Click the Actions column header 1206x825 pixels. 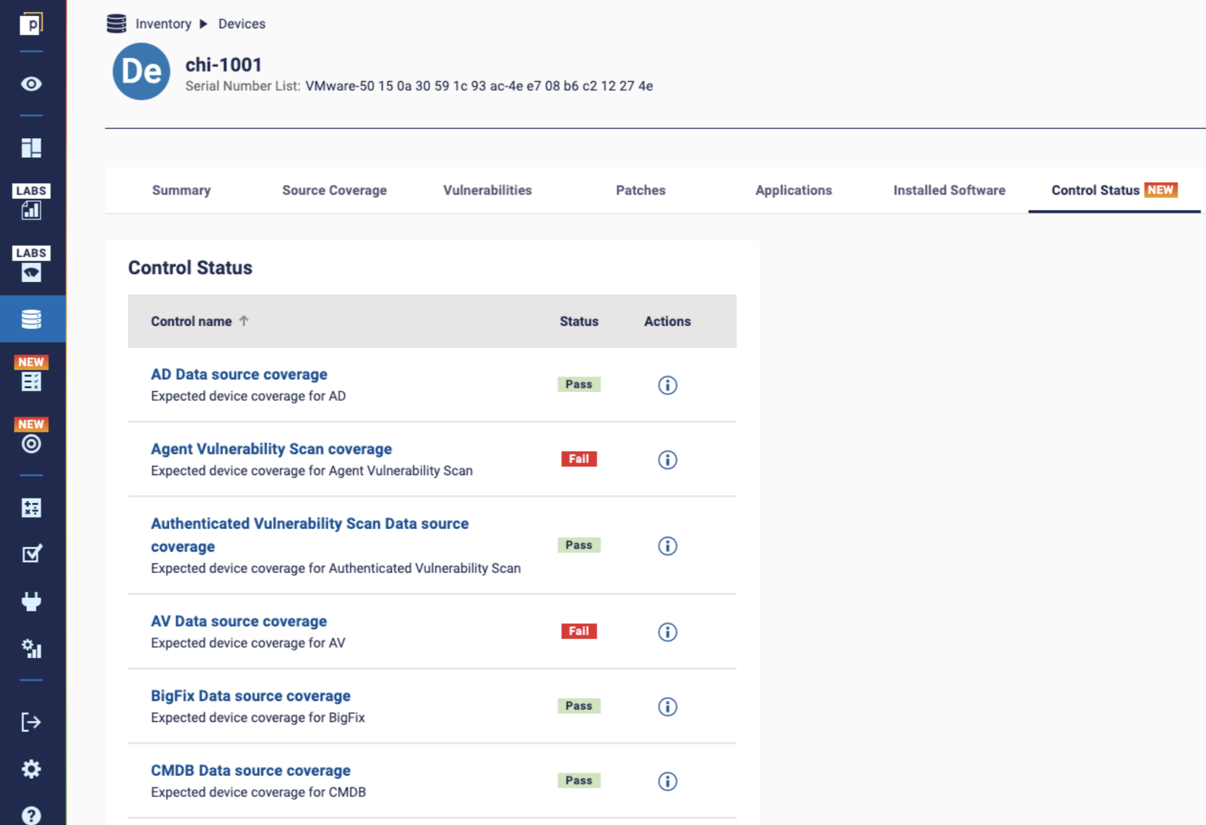pyautogui.click(x=667, y=321)
